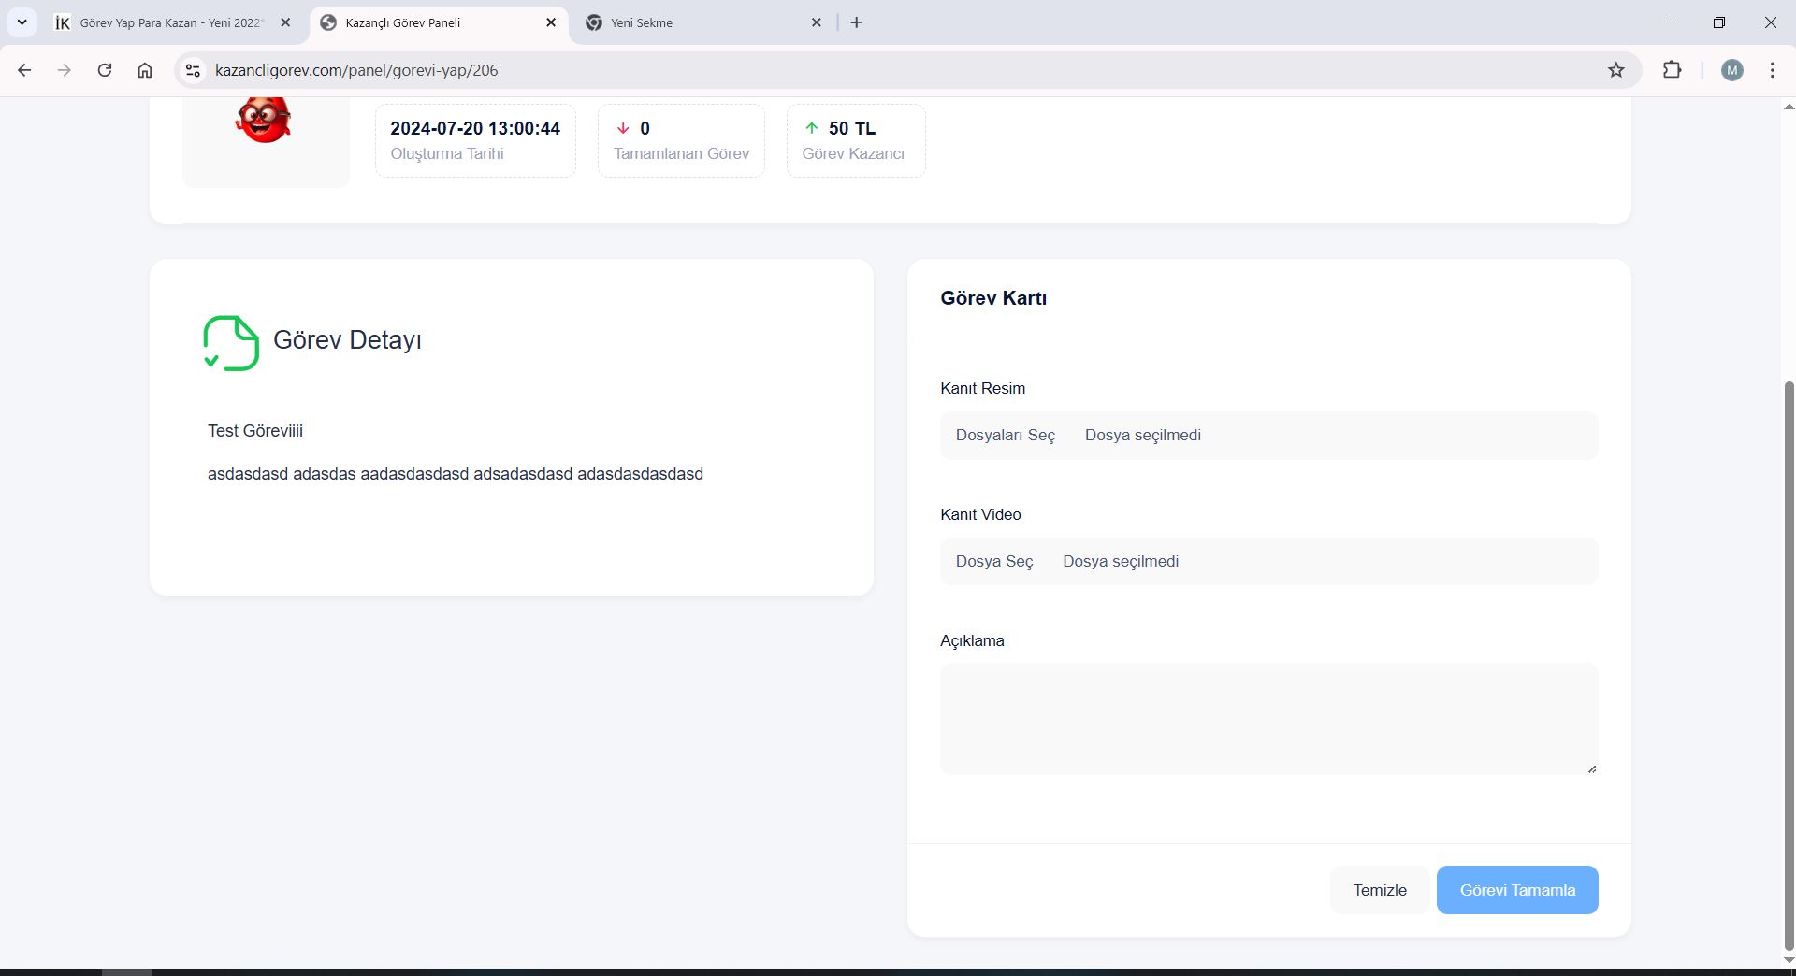
Task: Focus the Açıklama text area
Action: (1267, 719)
